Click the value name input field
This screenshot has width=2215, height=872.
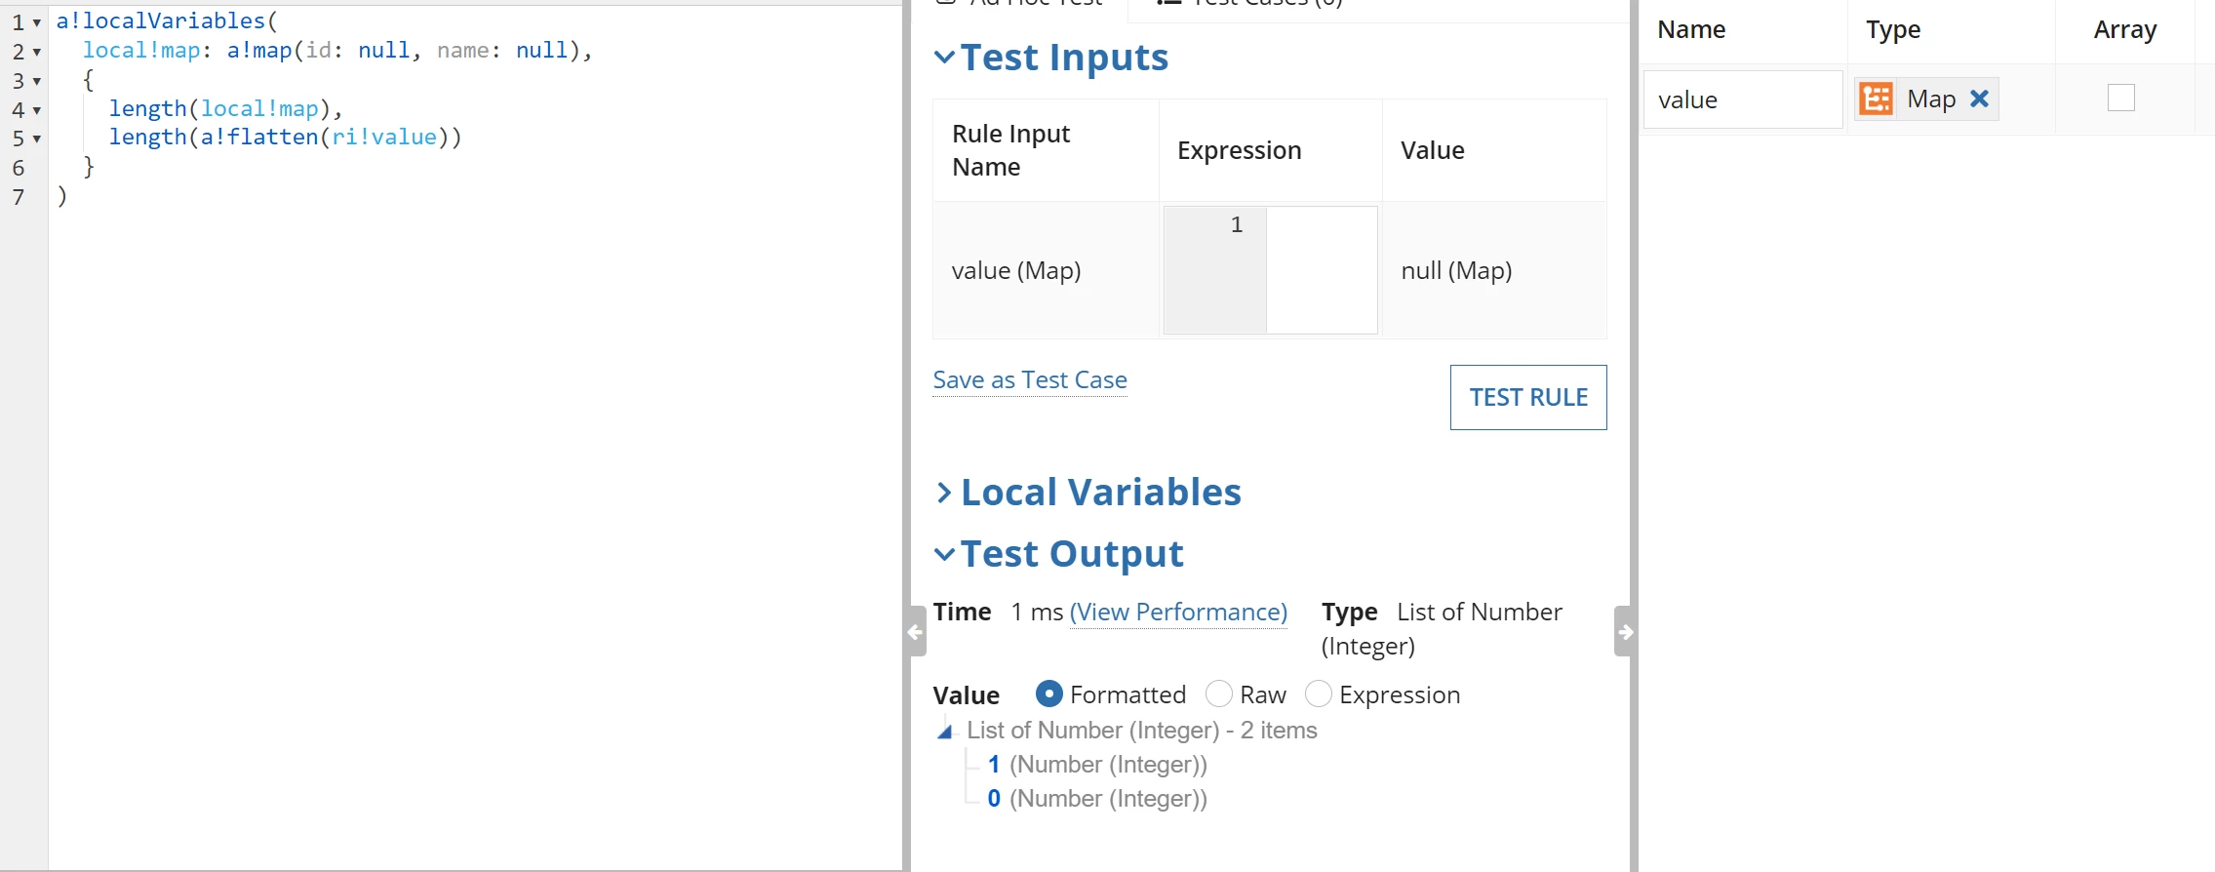1742,99
